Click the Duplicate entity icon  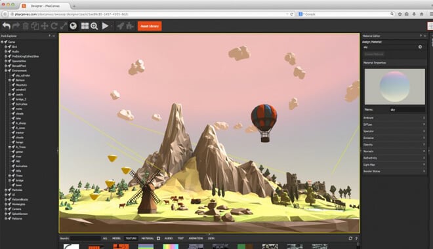tap(35, 26)
